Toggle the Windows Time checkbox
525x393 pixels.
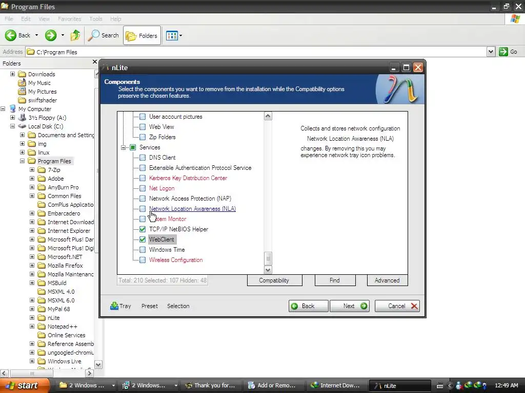click(143, 250)
